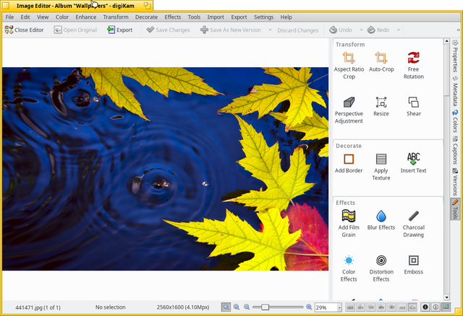Screen dimensions: 463x316
Task: Open the Enhance menu
Action: [x=86, y=17]
